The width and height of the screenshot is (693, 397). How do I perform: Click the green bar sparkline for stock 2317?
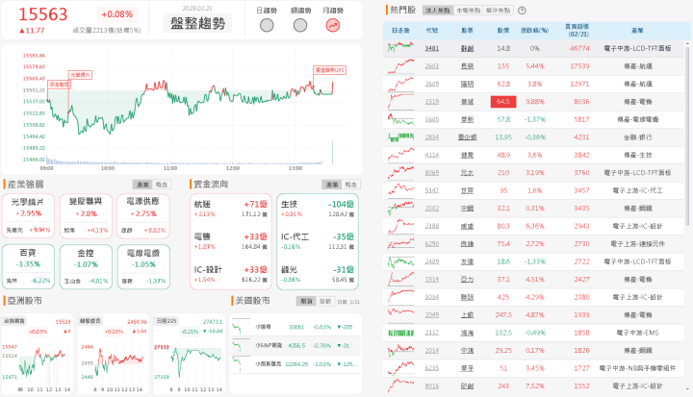tap(400, 333)
